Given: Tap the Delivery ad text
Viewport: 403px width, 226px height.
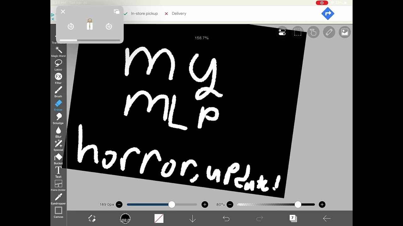Looking at the screenshot, I should point(179,13).
